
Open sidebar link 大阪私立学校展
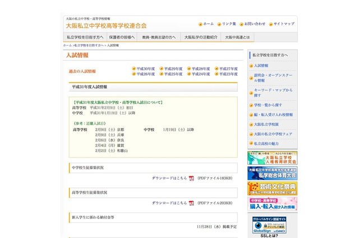[266, 125]
